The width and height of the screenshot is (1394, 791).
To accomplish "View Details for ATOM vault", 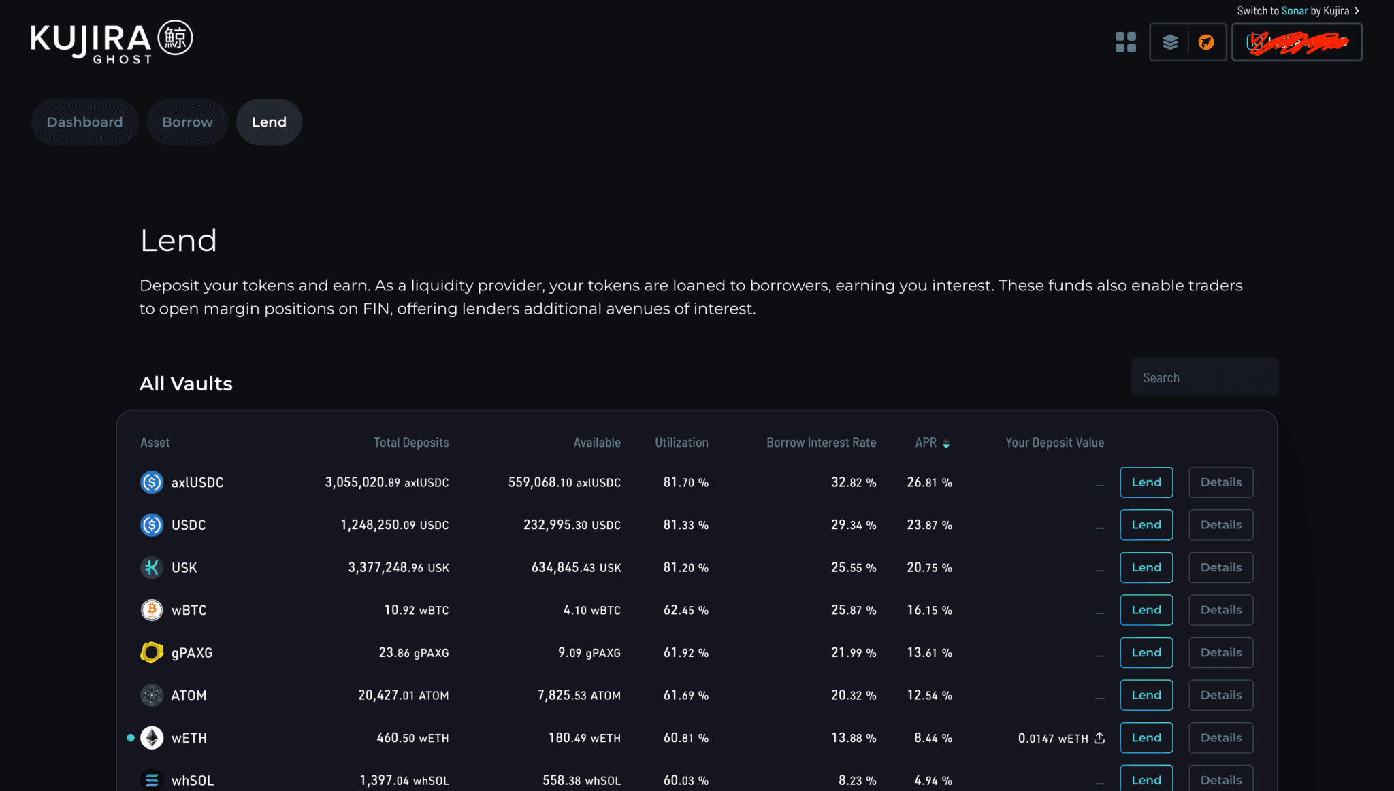I will [x=1221, y=695].
